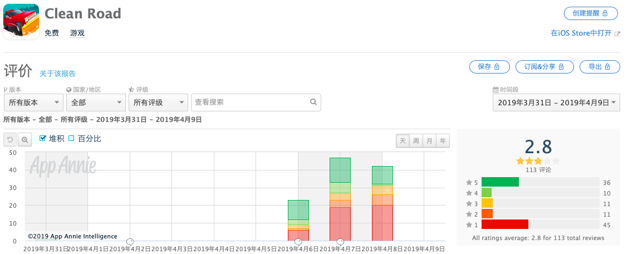628x254 pixels.
Task: Click review comment bubble on April 7
Action: coord(340,242)
